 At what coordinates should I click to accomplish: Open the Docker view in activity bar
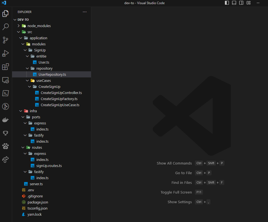[6, 120]
